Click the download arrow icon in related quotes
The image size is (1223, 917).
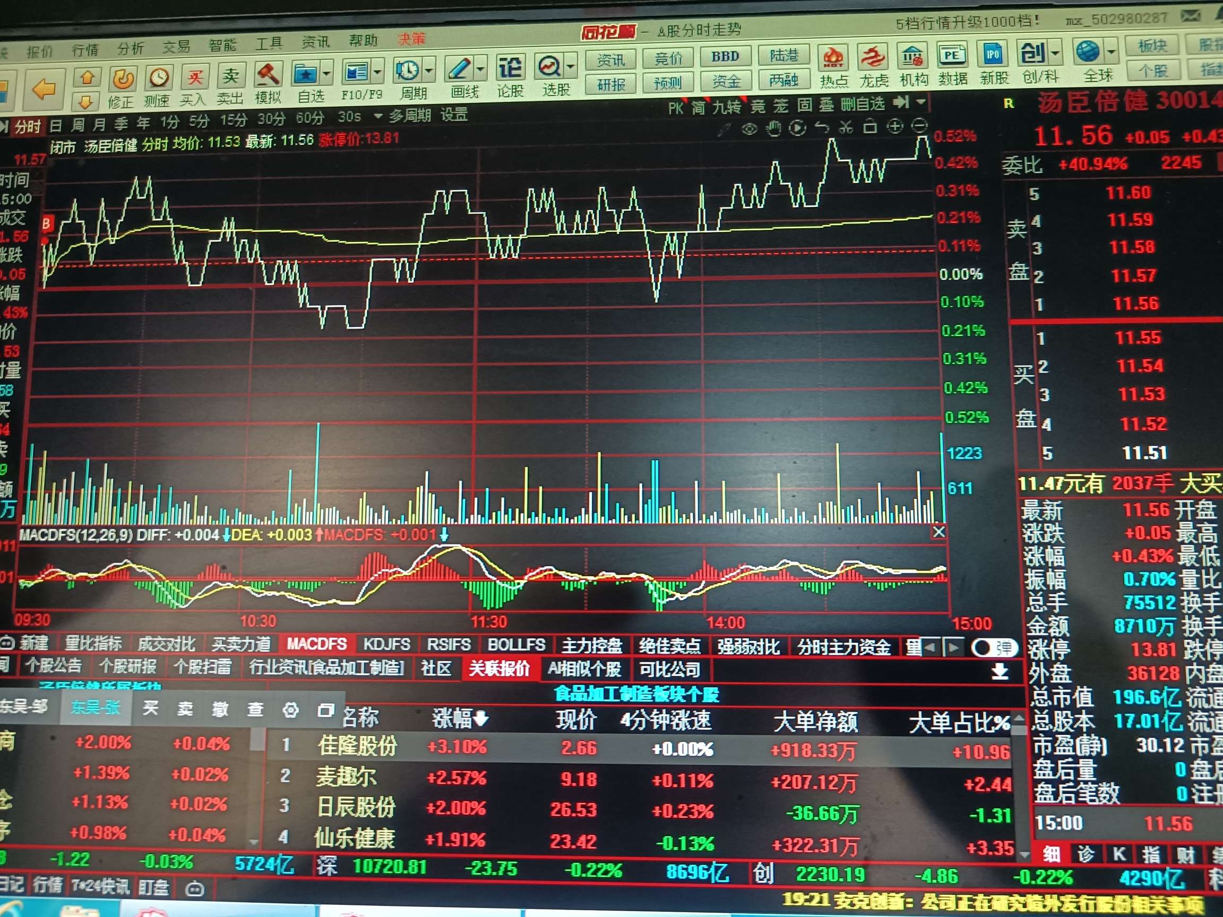point(1000,672)
